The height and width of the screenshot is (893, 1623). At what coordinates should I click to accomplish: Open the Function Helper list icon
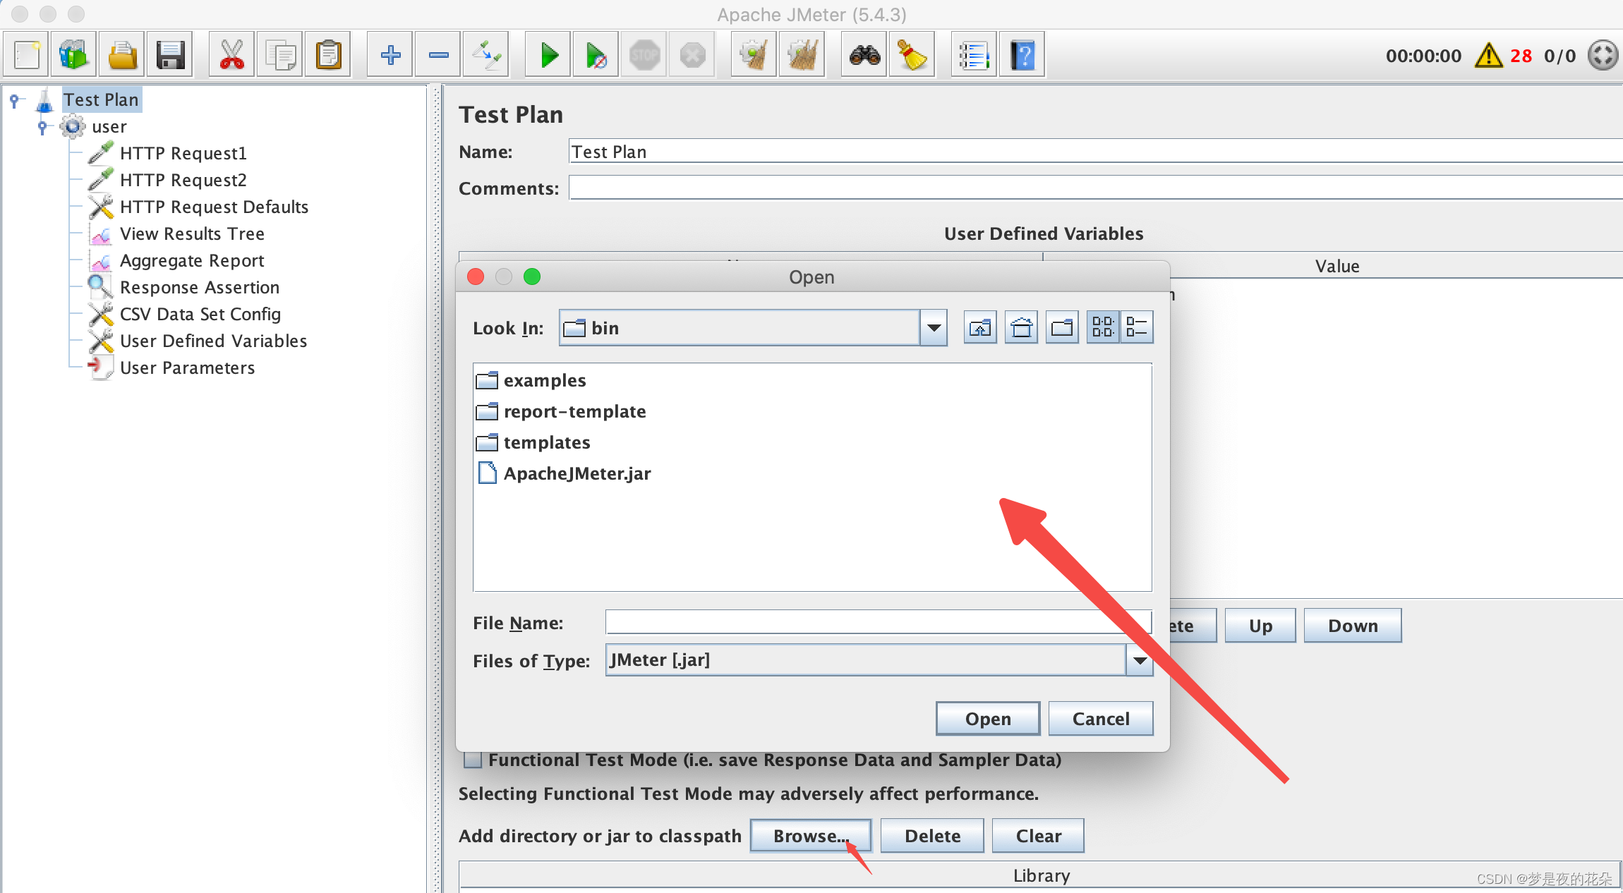tap(975, 55)
